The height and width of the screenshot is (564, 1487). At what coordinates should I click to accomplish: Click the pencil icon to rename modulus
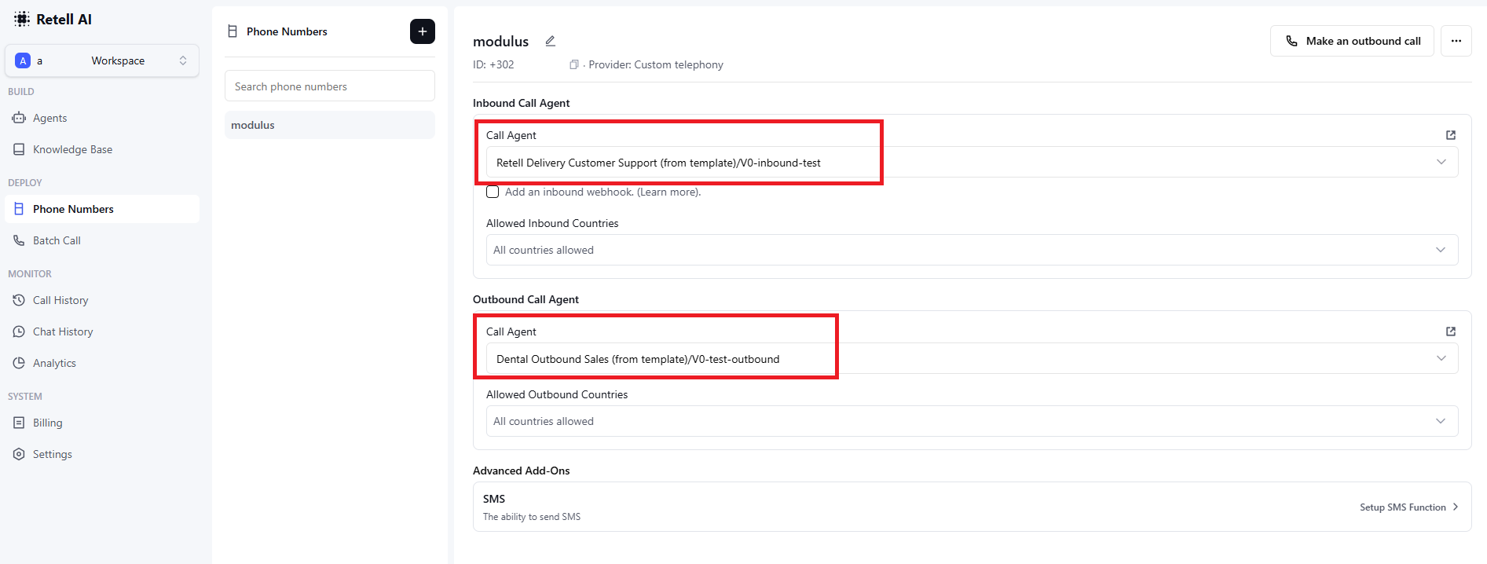(551, 41)
